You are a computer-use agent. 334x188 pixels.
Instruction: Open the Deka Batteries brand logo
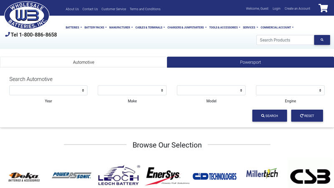pos(24,177)
